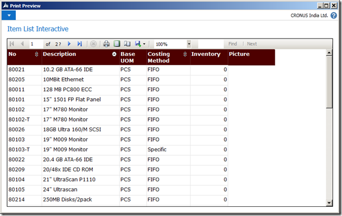Click the Specific costing method cell
The height and width of the screenshot is (216, 342).
click(x=157, y=150)
